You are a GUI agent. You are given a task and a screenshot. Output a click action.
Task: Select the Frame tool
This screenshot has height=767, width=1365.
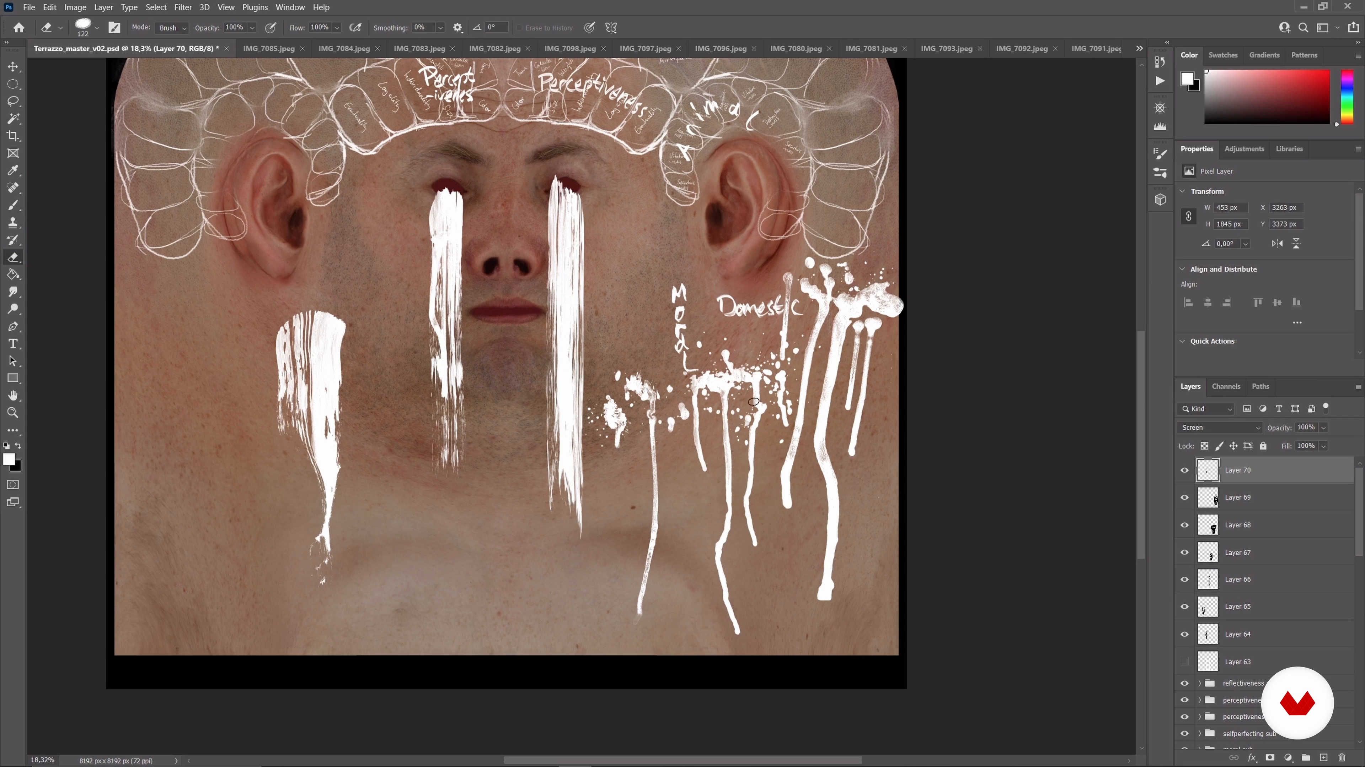(x=13, y=153)
